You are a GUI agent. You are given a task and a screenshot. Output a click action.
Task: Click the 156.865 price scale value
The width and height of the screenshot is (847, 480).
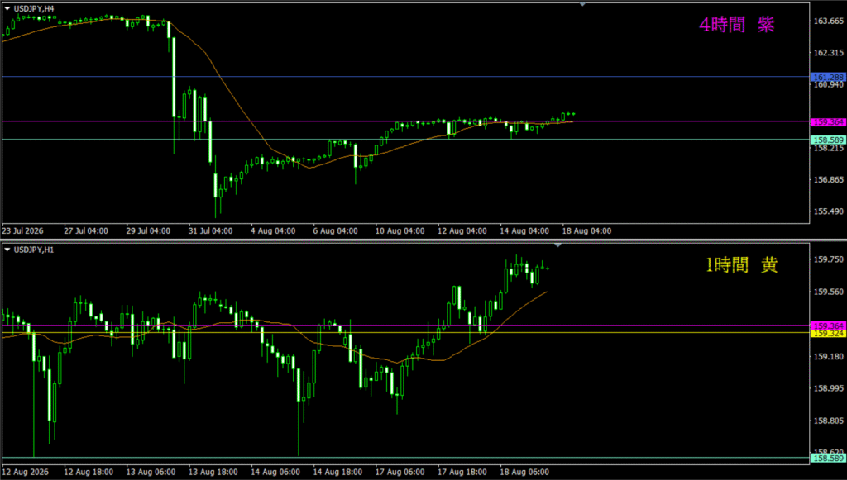pyautogui.click(x=829, y=179)
